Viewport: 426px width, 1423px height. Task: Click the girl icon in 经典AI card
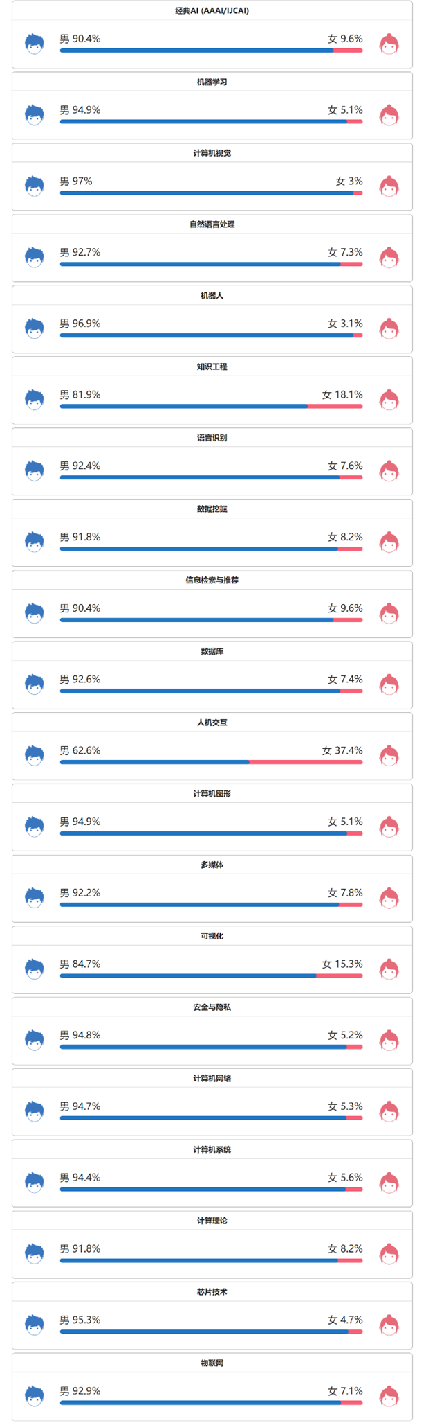coord(389,44)
